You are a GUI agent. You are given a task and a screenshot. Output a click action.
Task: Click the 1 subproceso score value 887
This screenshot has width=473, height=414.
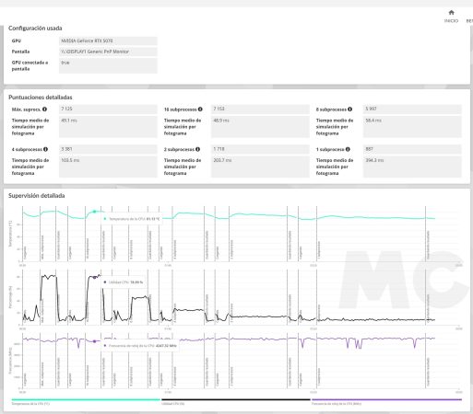pos(412,149)
